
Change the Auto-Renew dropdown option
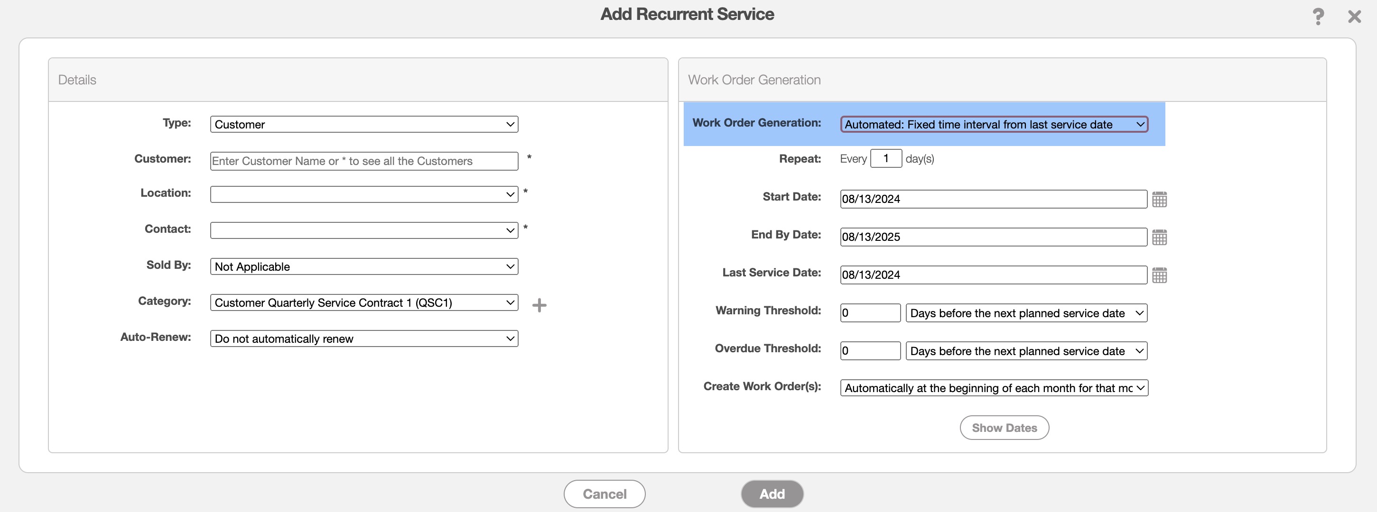[x=363, y=338]
